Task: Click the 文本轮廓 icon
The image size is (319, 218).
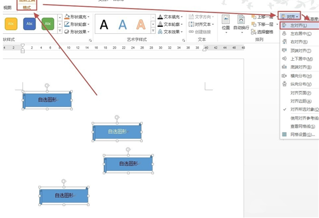Action: coord(160,24)
